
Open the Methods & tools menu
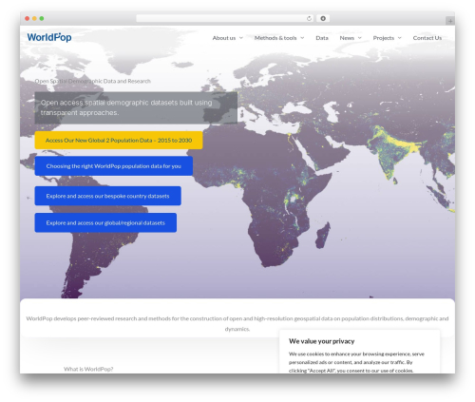coord(275,38)
